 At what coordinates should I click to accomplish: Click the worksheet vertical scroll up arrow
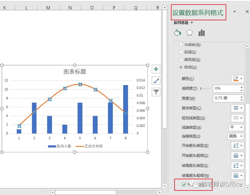[165, 7]
